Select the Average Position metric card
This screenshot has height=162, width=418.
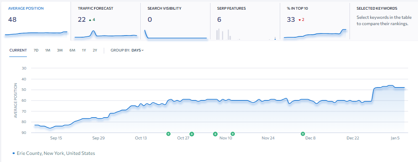(36, 21)
